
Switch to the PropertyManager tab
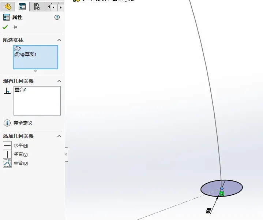(x=22, y=7)
